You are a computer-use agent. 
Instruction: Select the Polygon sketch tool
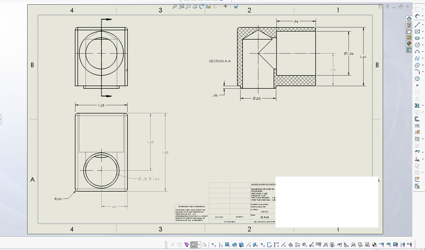417,79
